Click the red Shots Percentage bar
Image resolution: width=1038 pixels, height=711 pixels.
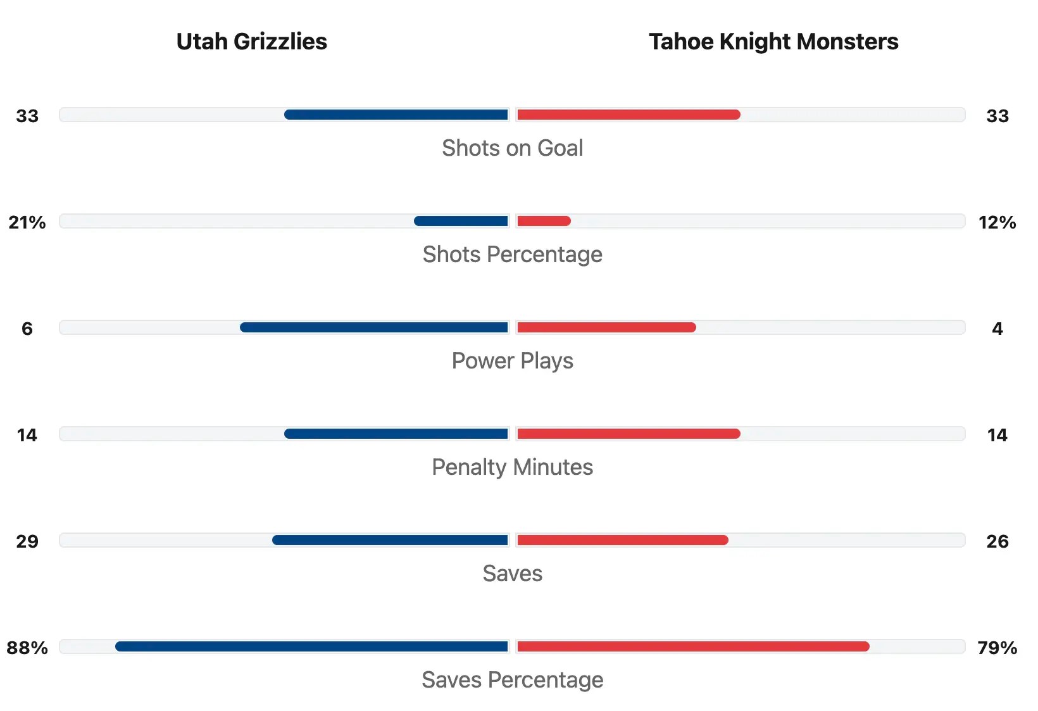click(544, 221)
